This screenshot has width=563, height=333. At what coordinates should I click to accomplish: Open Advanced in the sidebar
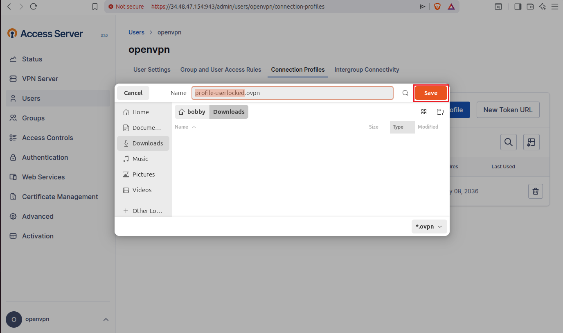coord(58,216)
